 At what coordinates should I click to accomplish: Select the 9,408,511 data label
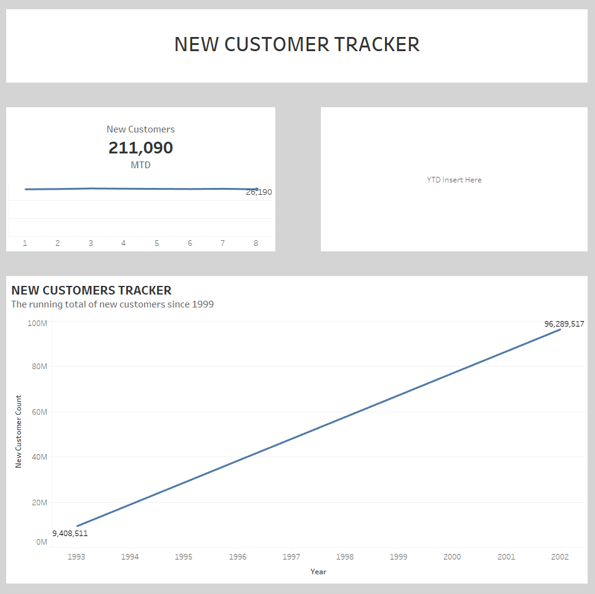[x=70, y=534]
